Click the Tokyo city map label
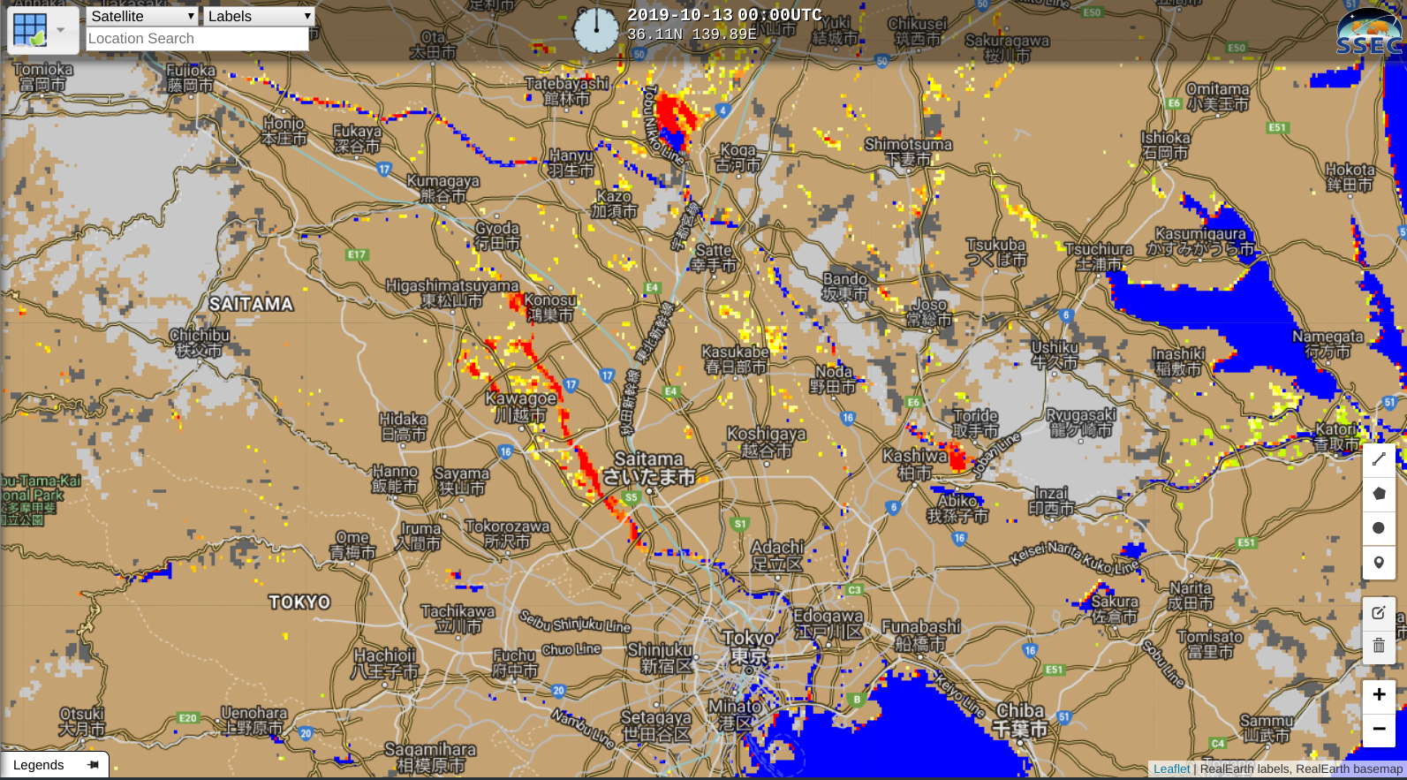The height and width of the screenshot is (780, 1407). tap(749, 647)
